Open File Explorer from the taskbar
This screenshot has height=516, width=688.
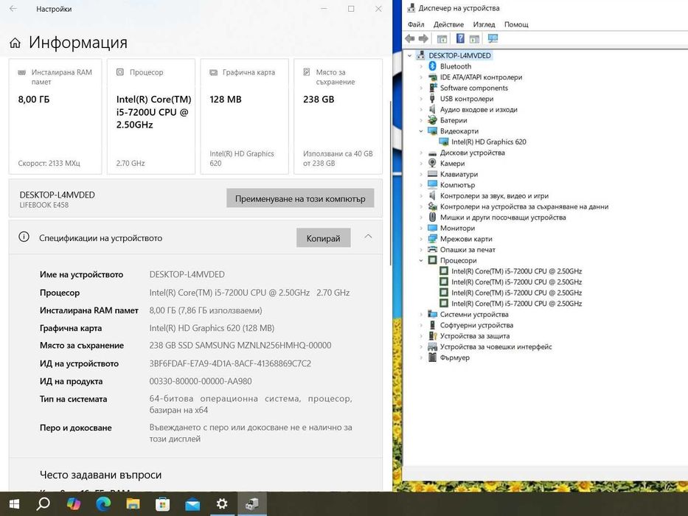[x=133, y=503]
